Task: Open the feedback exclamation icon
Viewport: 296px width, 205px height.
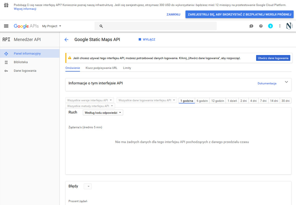Action: pyautogui.click(x=251, y=26)
